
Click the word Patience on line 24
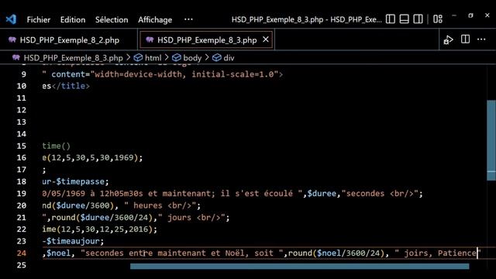click(457, 253)
